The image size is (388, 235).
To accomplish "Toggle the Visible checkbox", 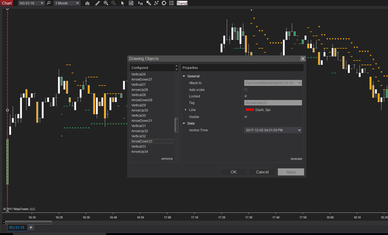I will pos(246,117).
